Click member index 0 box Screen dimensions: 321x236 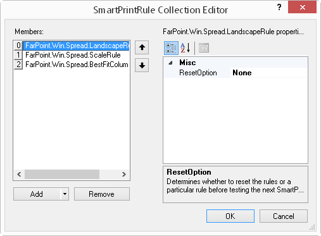18,46
